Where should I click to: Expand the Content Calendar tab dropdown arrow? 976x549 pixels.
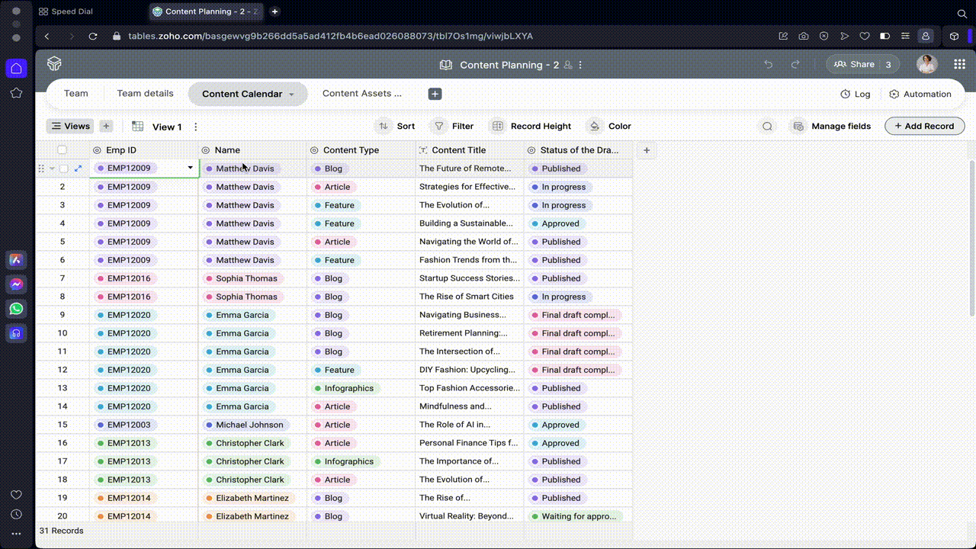click(291, 95)
